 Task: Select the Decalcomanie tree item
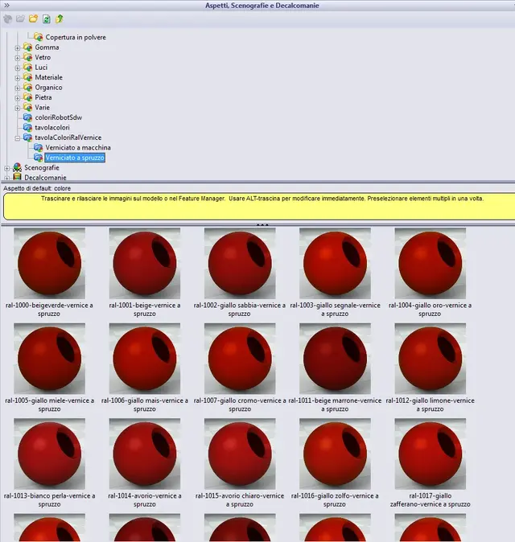(x=45, y=178)
